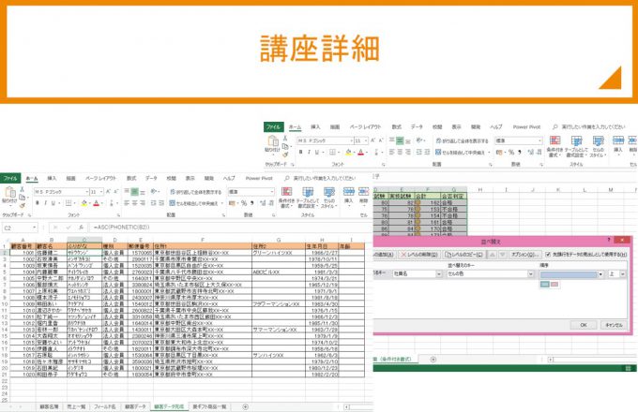The height and width of the screenshot is (412, 638).
Task: Apply Bold in Sort-dialog workbook ribbon
Action: 300,153
